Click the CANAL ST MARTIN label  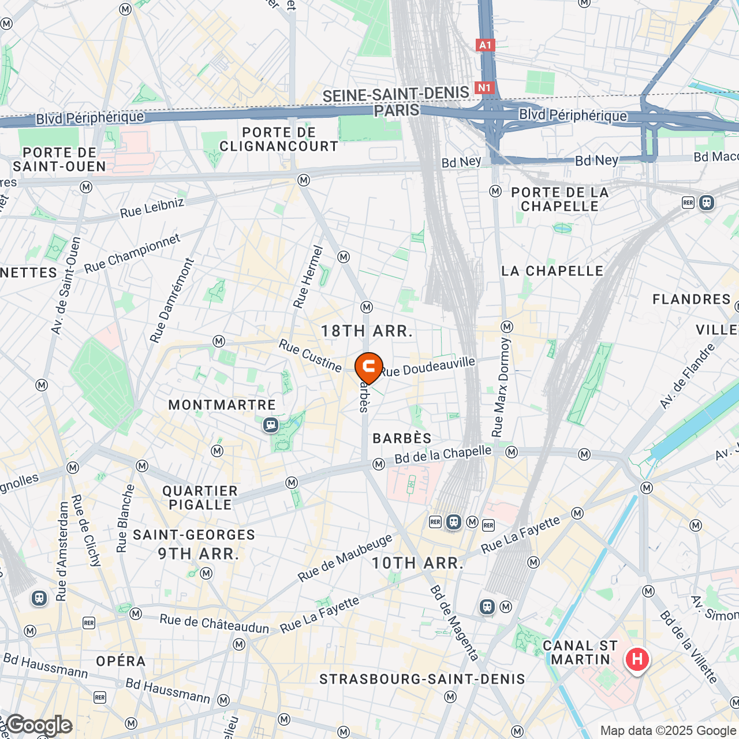580,653
